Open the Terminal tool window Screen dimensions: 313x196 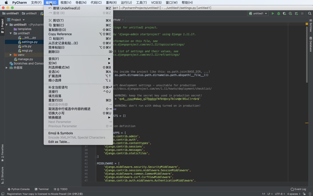tap(42, 189)
